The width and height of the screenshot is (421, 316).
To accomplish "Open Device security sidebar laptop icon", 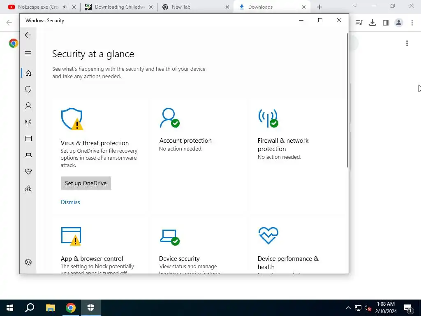I will click(28, 155).
